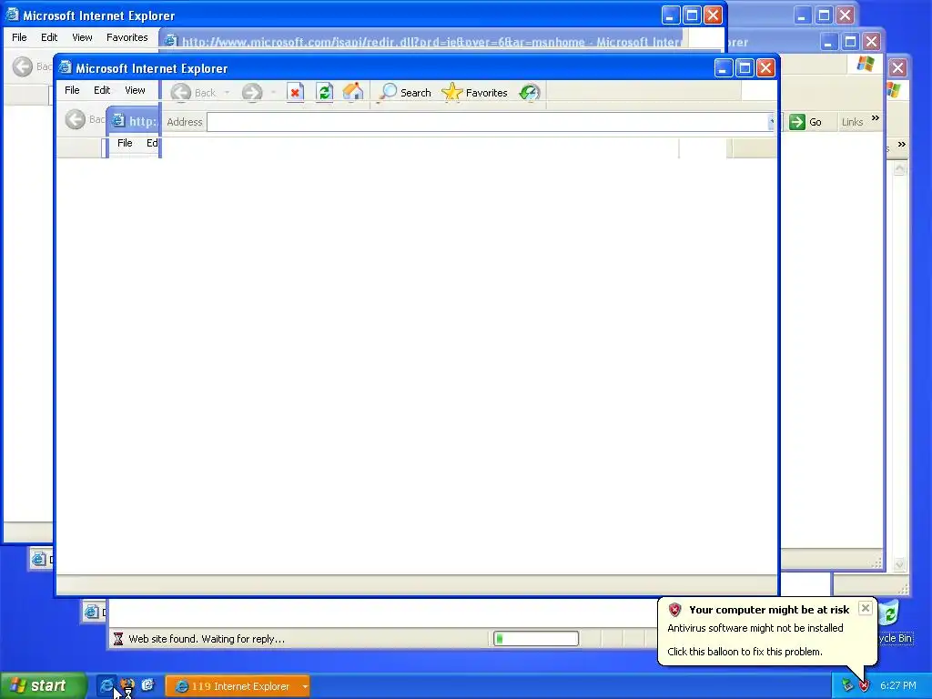Minimize the back-left Internet Explorer window
The height and width of the screenshot is (699, 932).
671,15
